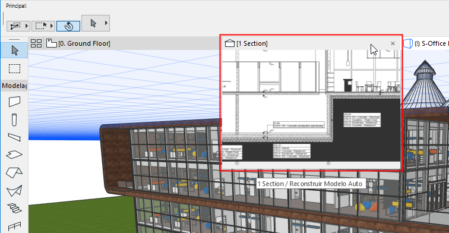The width and height of the screenshot is (449, 233).
Task: Click the Principal toolbar label
Action: point(16,6)
